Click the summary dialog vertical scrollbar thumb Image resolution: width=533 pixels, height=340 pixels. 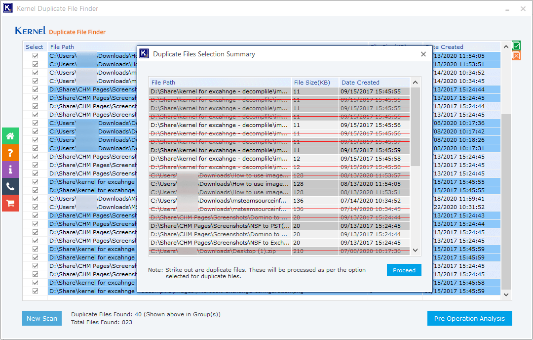pos(415,127)
